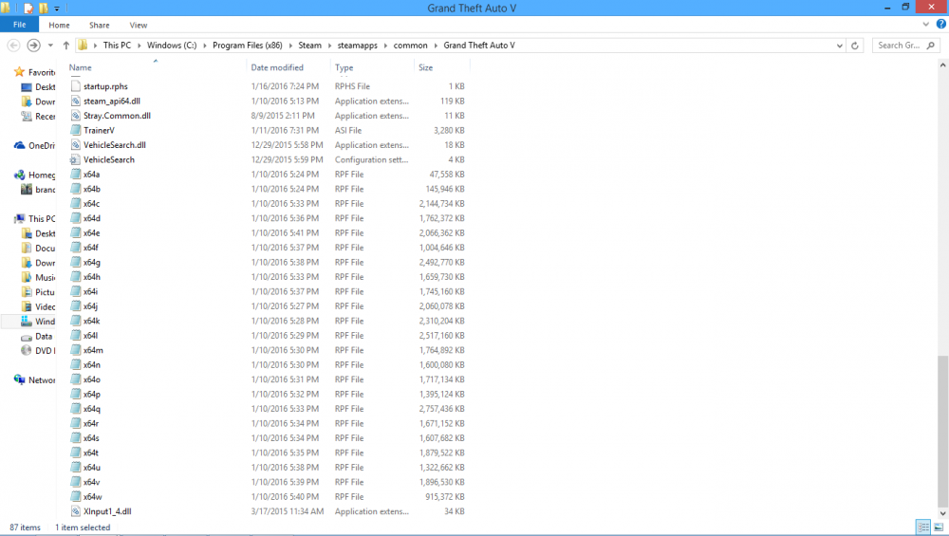Click the Quick Access properties icon in title bar
949x536 pixels.
click(28, 8)
